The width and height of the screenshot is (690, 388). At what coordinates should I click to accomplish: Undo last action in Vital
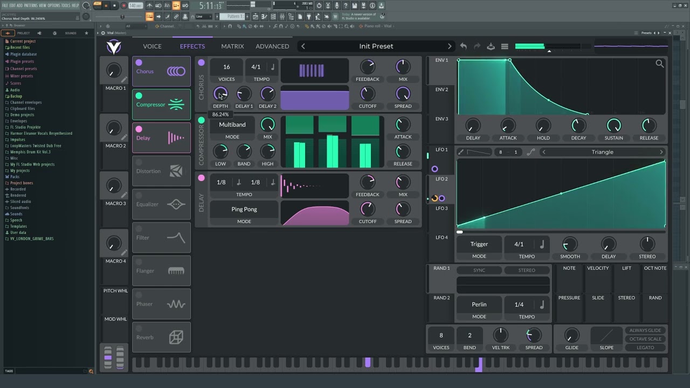(464, 46)
